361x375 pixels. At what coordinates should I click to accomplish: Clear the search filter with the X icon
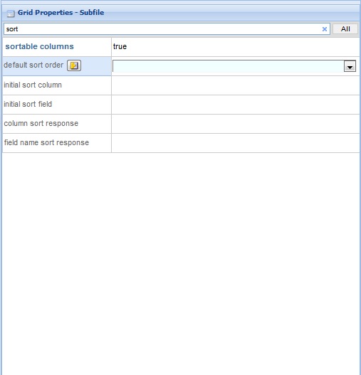point(325,29)
